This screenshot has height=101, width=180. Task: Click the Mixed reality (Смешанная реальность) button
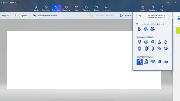(x=102, y=15)
